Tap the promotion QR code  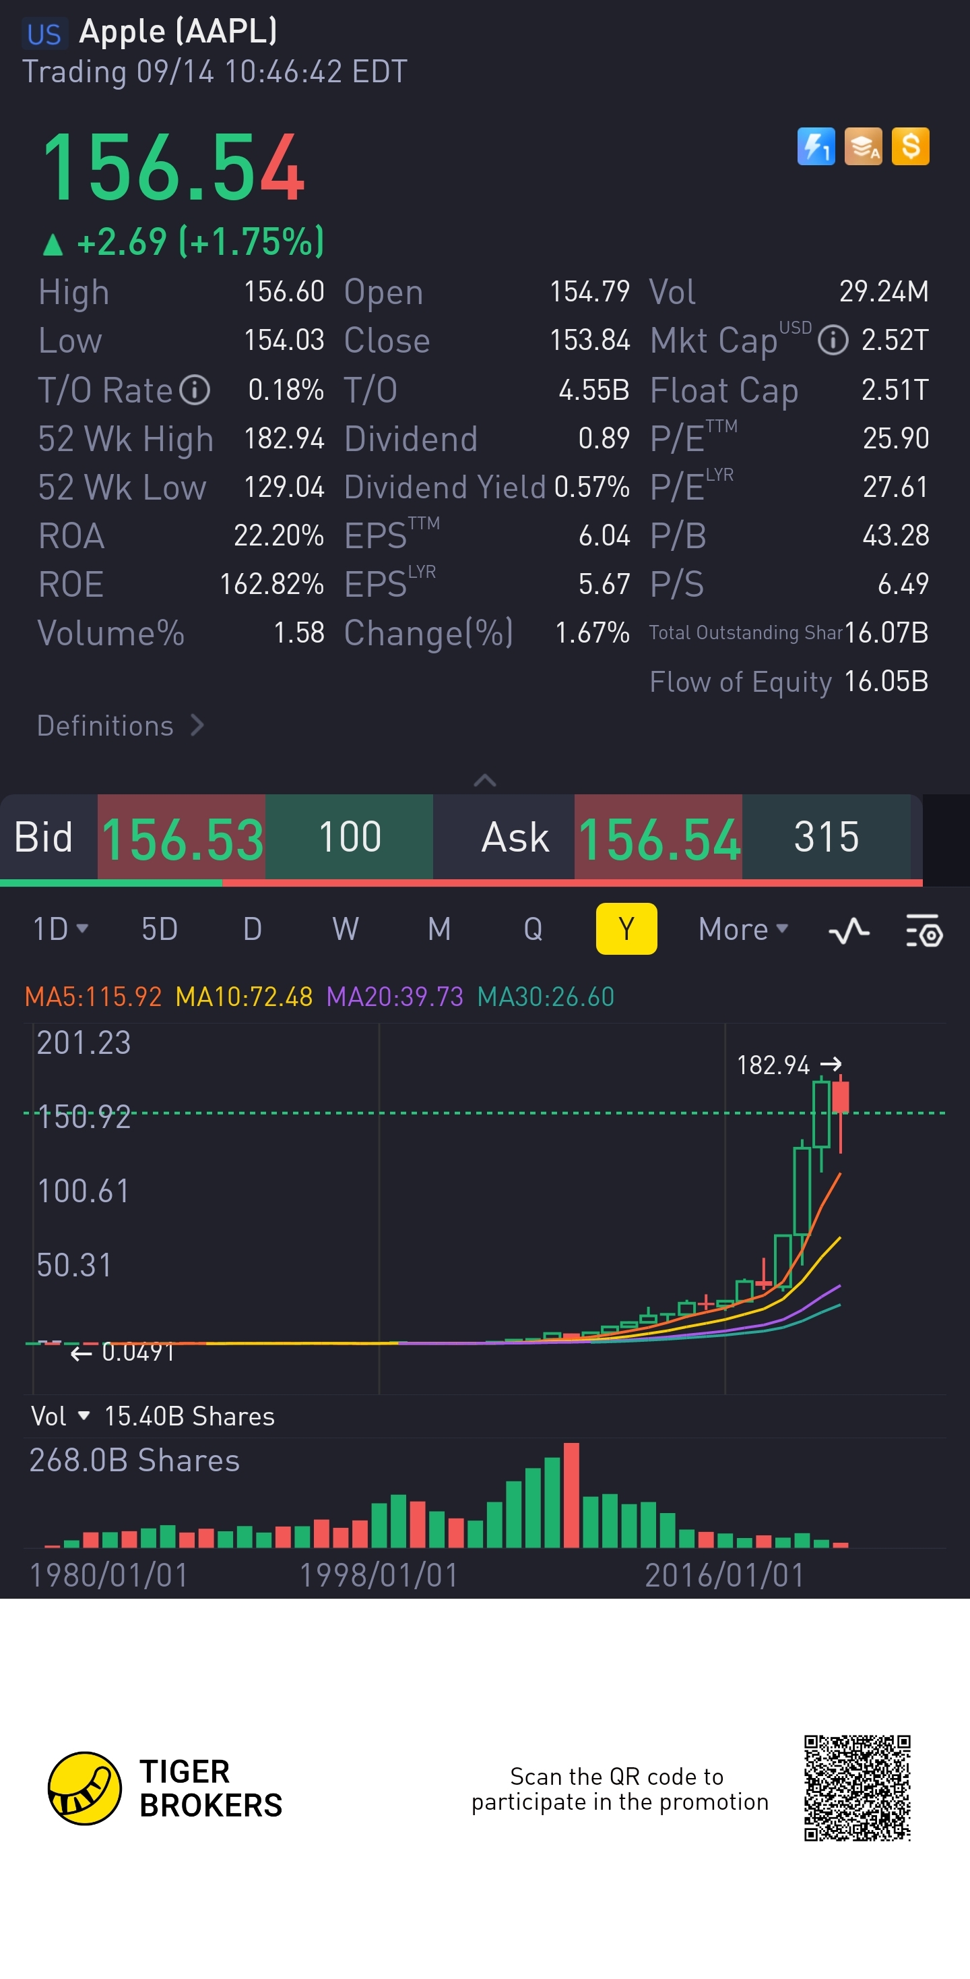pos(858,1788)
